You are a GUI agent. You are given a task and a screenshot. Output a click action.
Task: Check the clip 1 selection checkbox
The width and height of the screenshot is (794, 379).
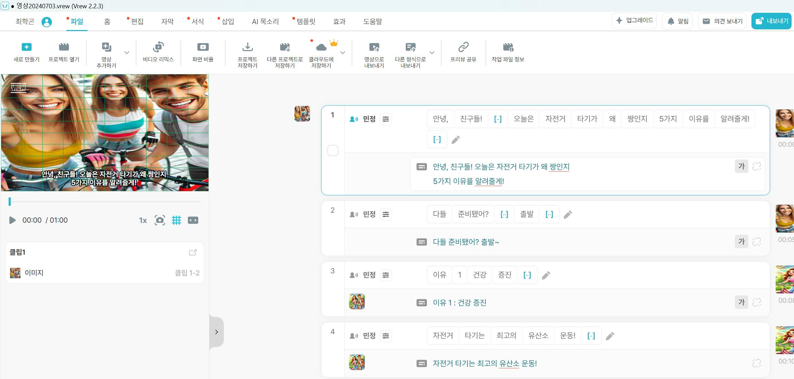point(333,151)
